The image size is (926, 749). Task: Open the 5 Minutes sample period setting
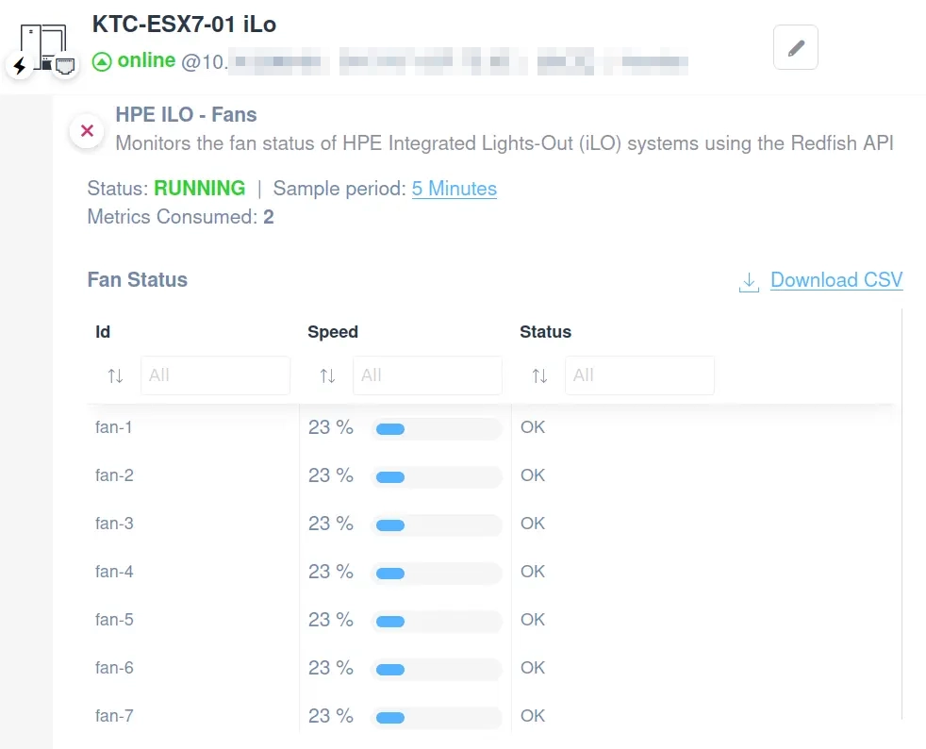pyautogui.click(x=455, y=189)
